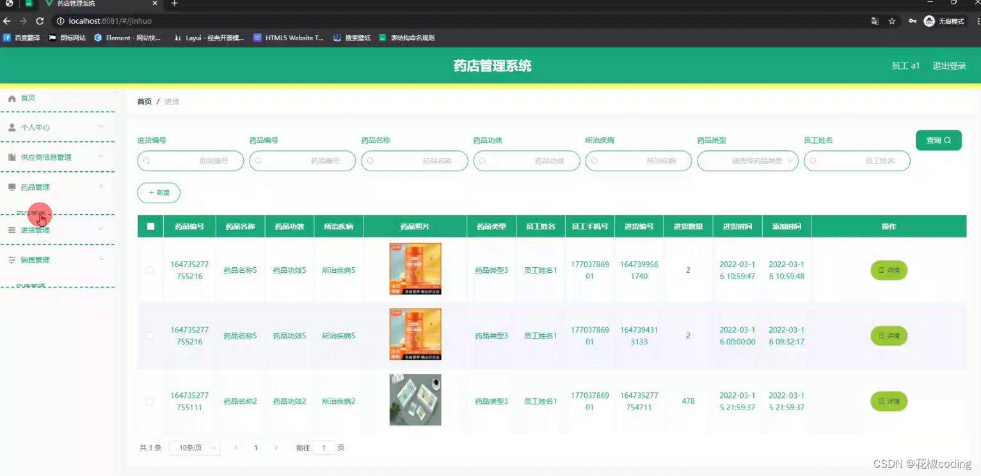Screen dimensions: 981x476
Task: Open 详情 for the 药品名称2 row
Action: click(x=889, y=401)
